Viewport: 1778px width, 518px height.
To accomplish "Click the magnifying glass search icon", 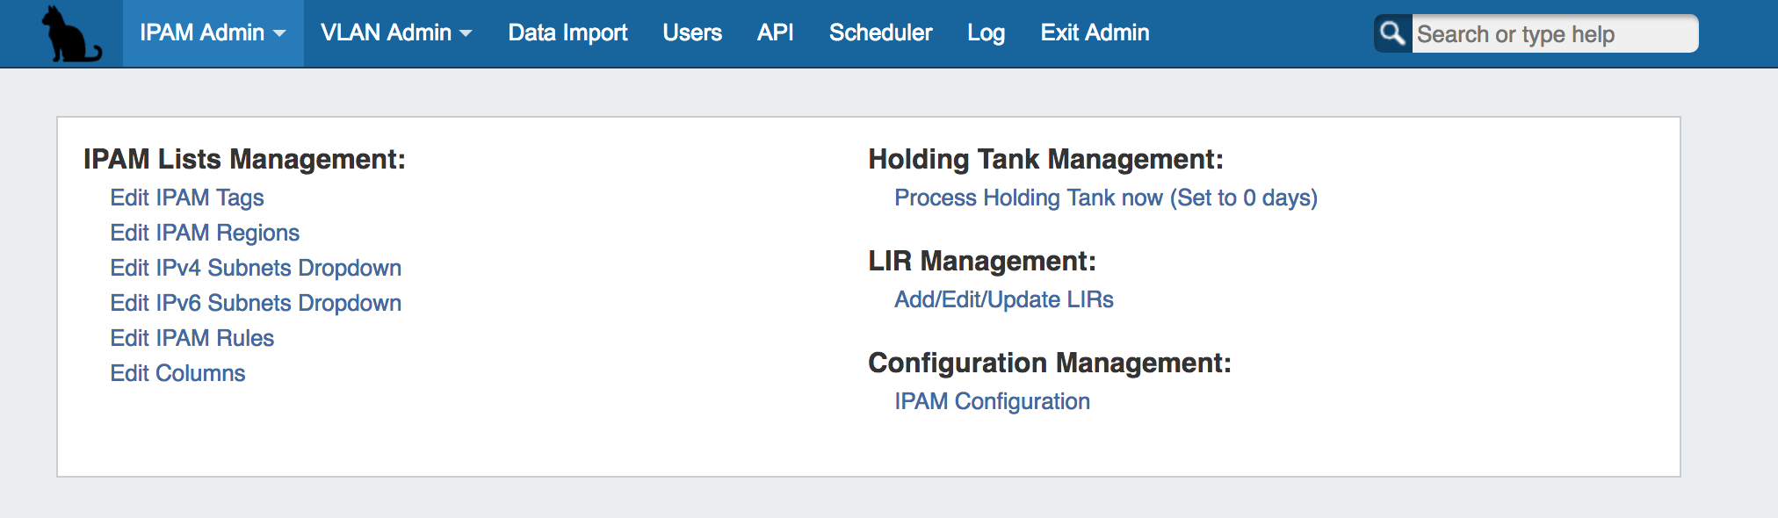I will pyautogui.click(x=1392, y=34).
